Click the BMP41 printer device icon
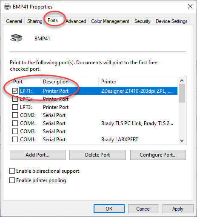The height and width of the screenshot is (217, 197). (16, 38)
